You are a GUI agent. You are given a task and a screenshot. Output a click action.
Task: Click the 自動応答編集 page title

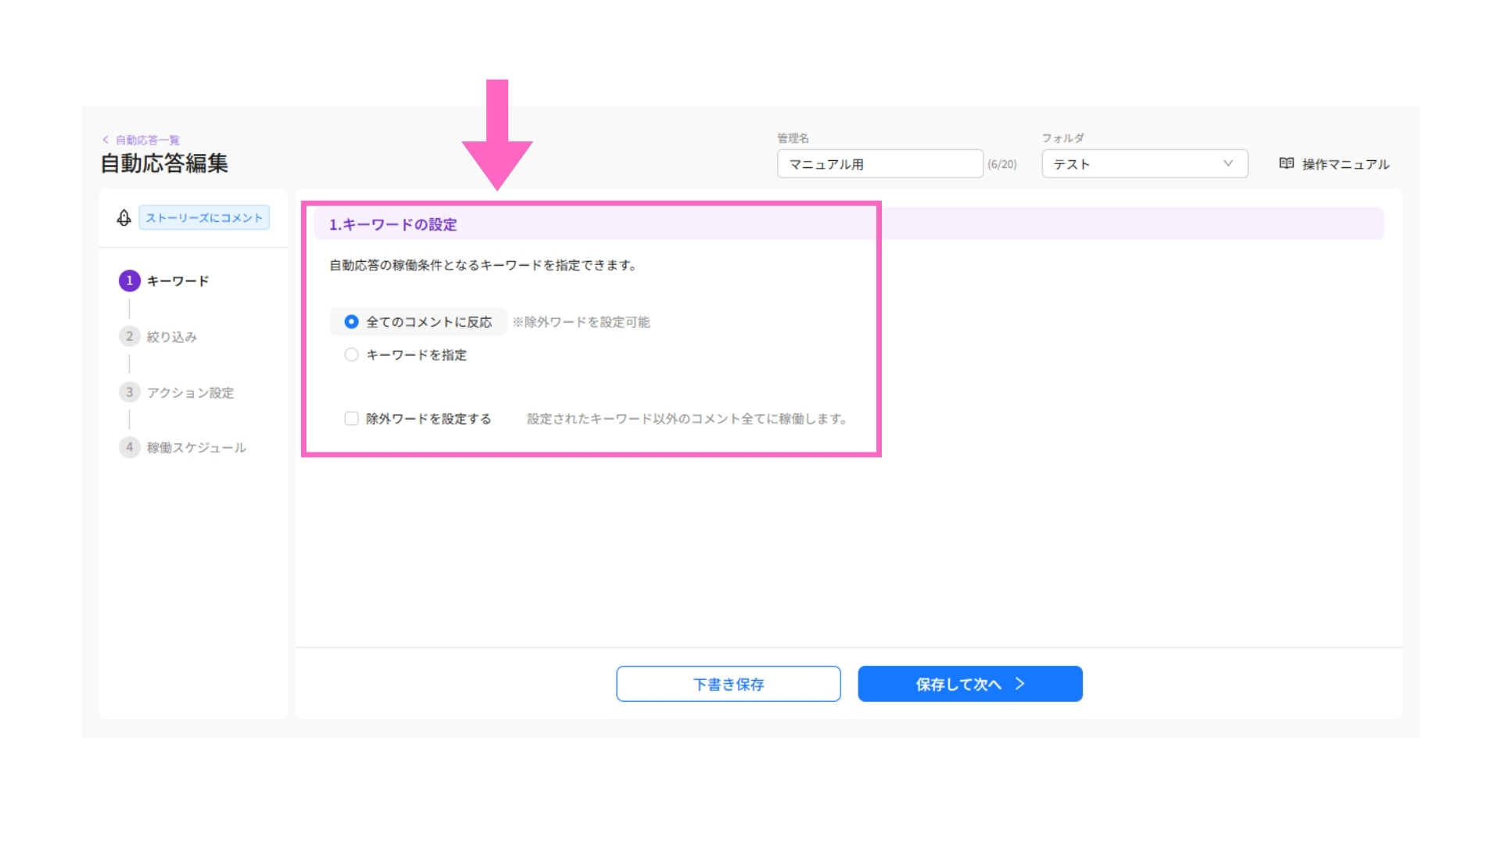(164, 163)
